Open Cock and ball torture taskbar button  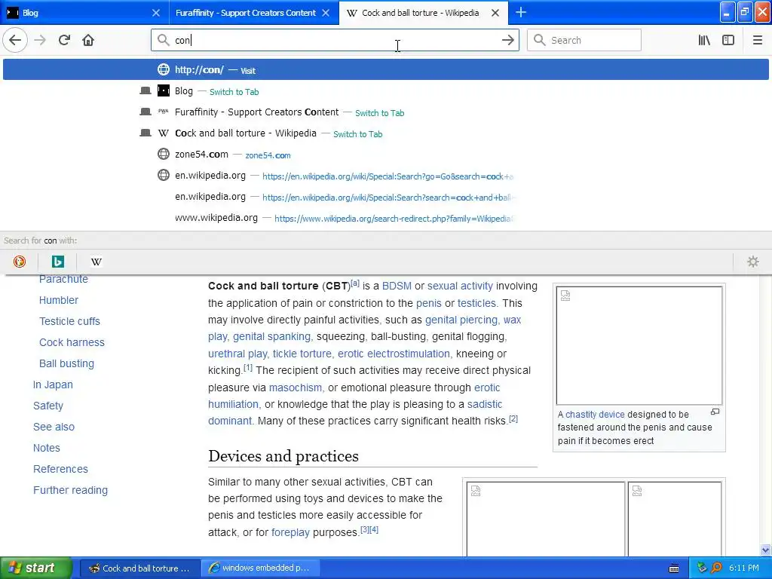[139, 568]
